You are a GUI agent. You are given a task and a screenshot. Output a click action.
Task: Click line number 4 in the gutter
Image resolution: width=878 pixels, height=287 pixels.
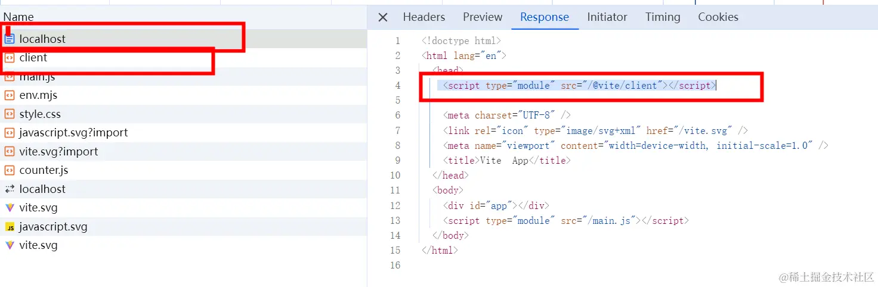pos(398,86)
